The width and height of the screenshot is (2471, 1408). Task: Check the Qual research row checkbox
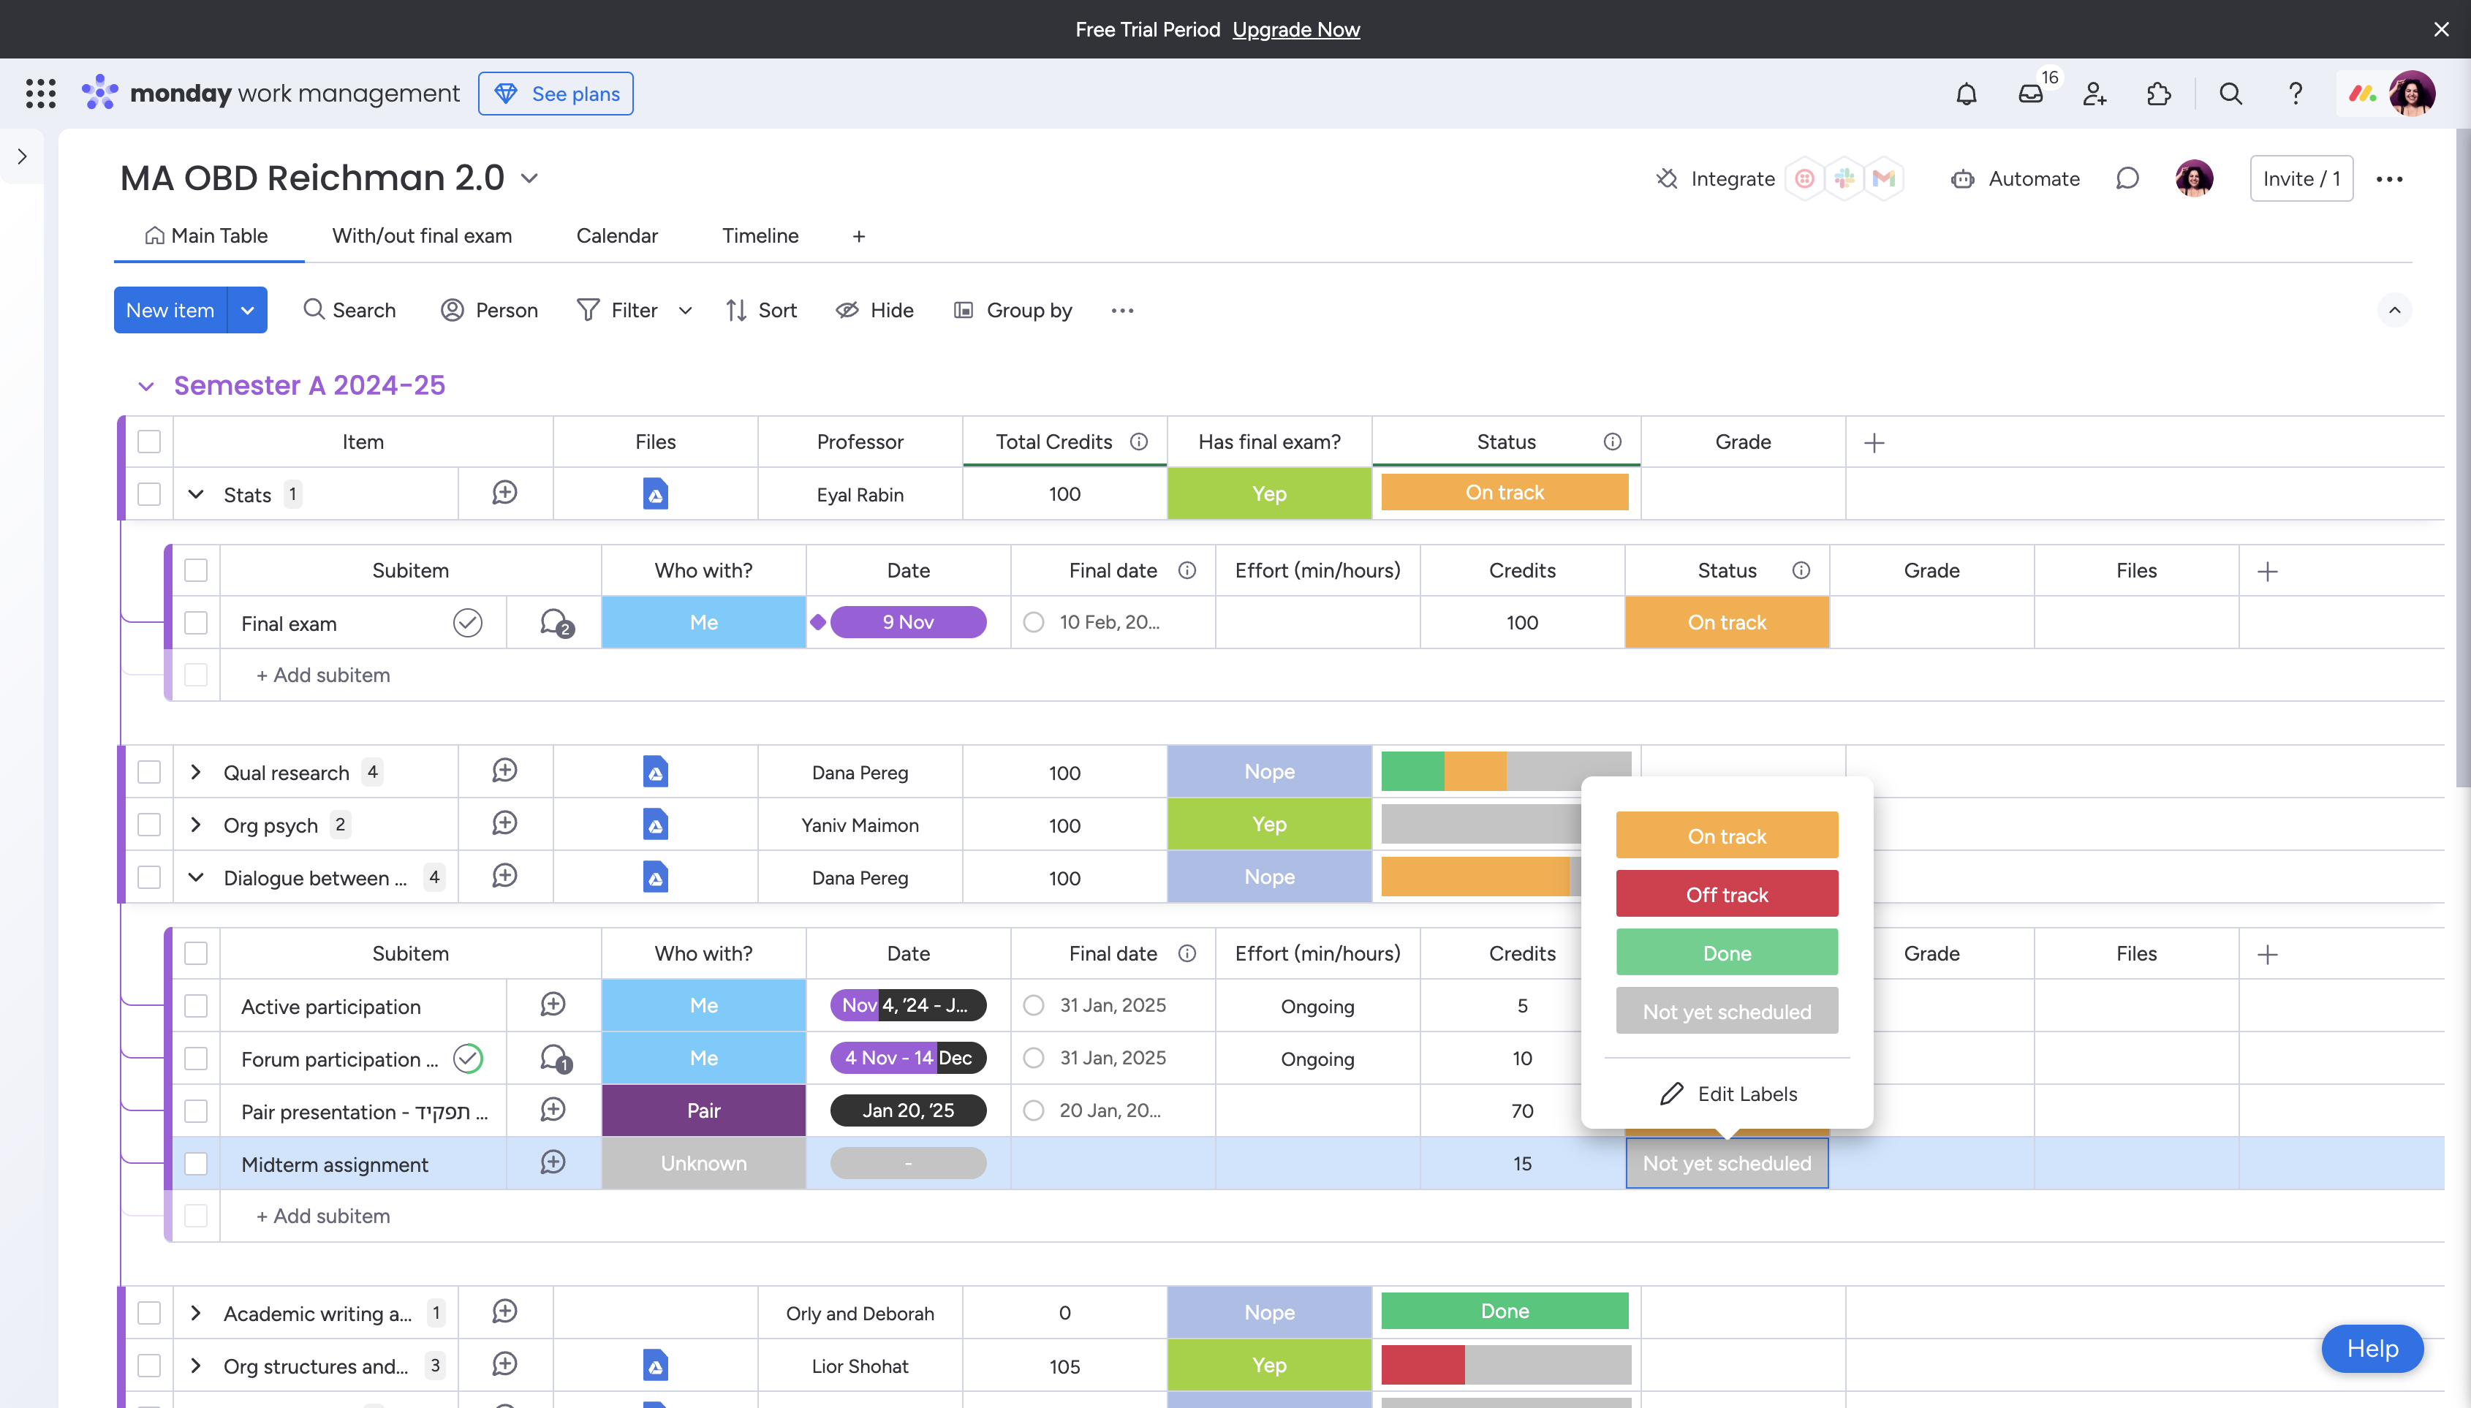click(149, 772)
